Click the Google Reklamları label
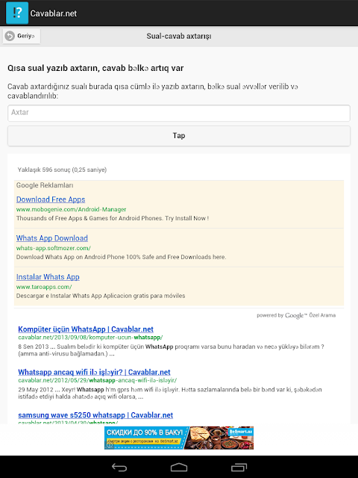Screen dimensions: 358x478 (x=45, y=185)
